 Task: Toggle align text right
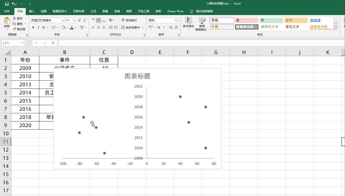pyautogui.click(x=104, y=27)
